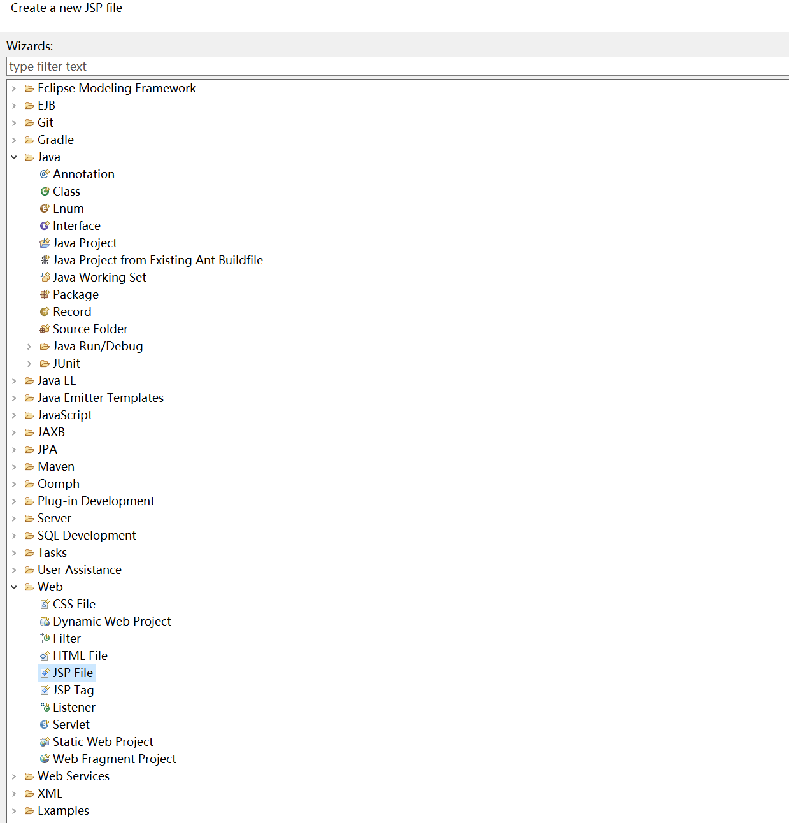
Task: Select the 'CSS File' label
Action: click(x=74, y=604)
